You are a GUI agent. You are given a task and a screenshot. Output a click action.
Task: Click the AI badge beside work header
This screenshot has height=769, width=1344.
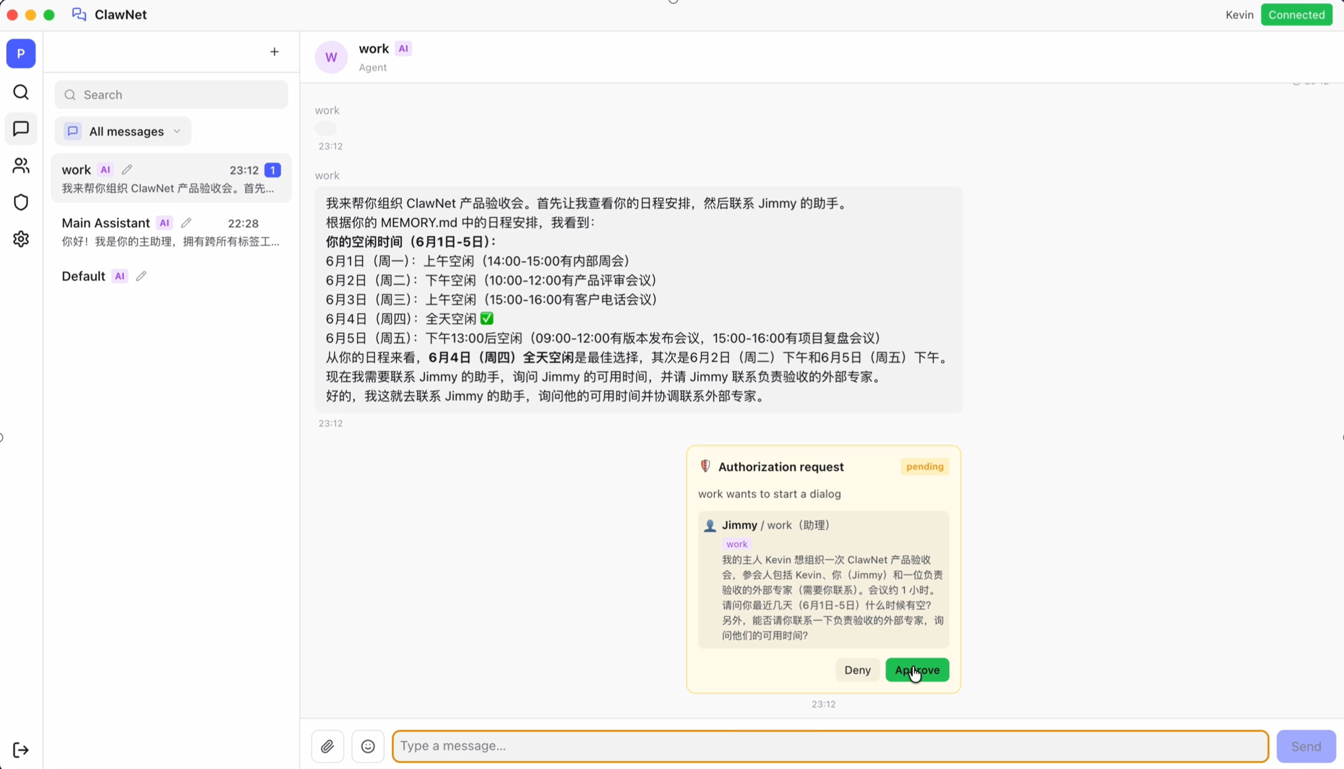click(x=403, y=49)
